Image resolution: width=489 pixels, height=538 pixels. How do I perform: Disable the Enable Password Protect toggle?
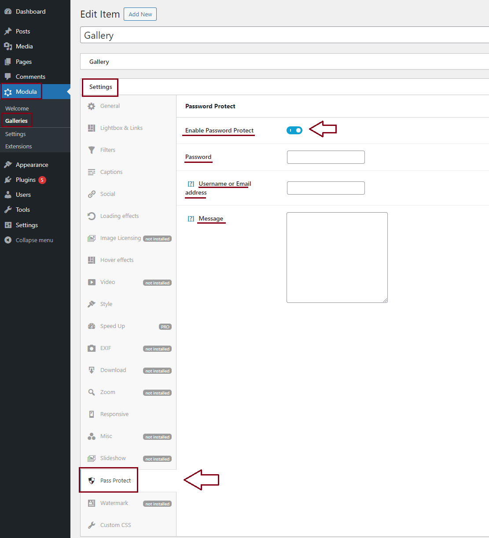[x=294, y=130]
